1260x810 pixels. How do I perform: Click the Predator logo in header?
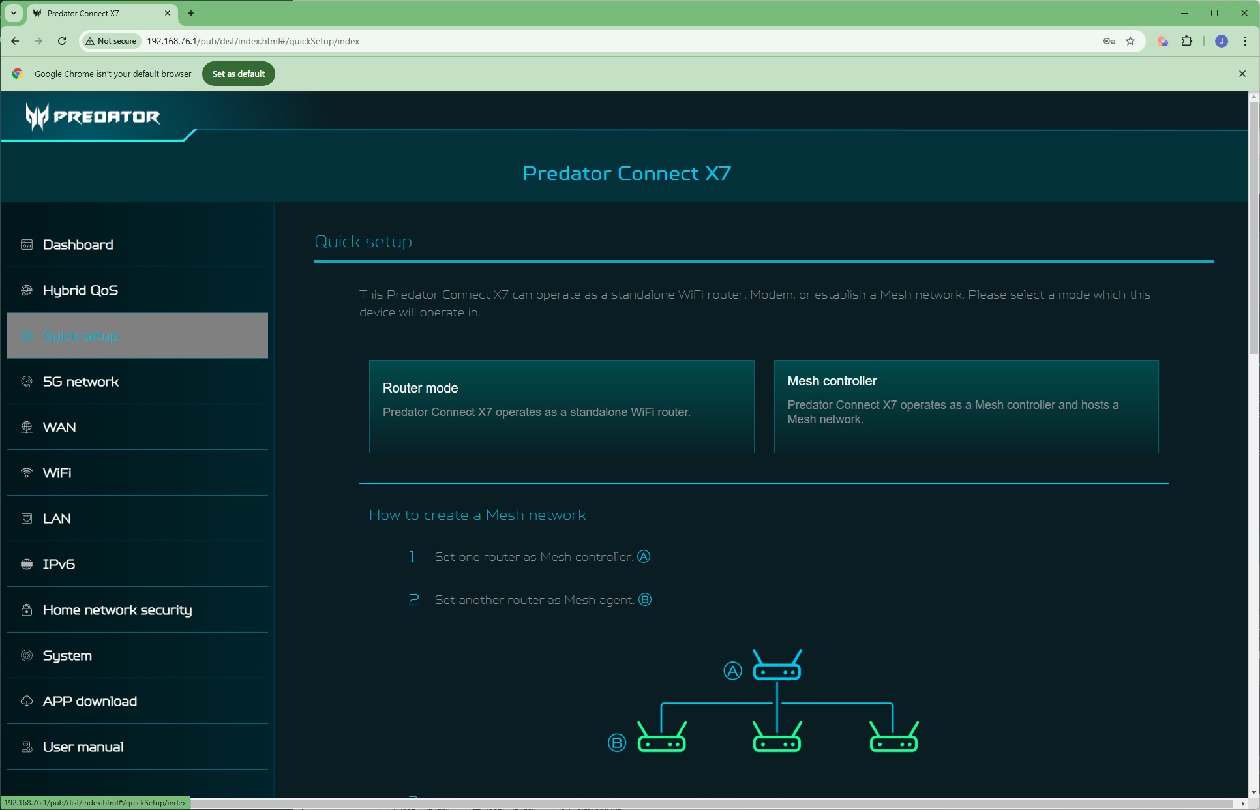(93, 117)
